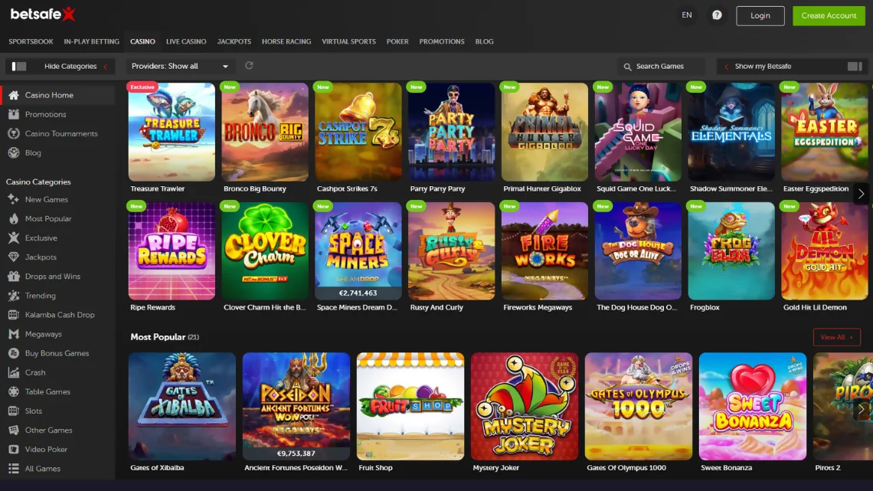Image resolution: width=873 pixels, height=491 pixels.
Task: Click the Video Poker icon
Action: point(14,449)
